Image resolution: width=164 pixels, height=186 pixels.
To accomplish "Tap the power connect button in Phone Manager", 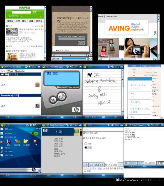I will click(61, 97).
